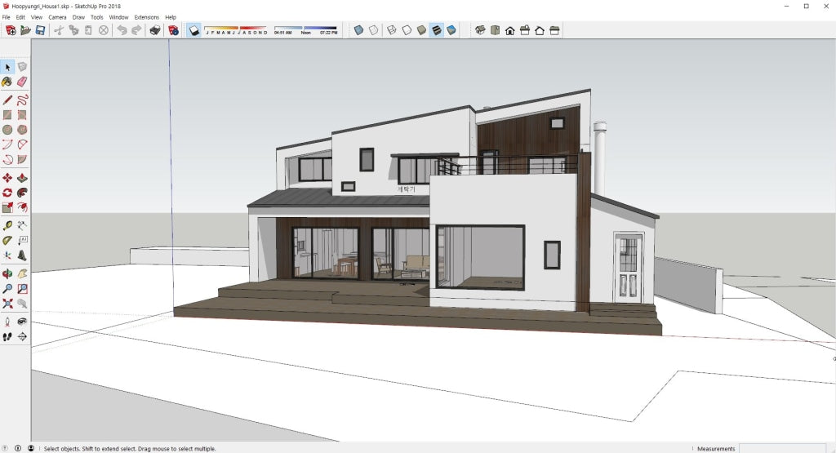Viewport: 836px width, 453px height.
Task: Select the Rectangle tool
Action: click(7, 114)
